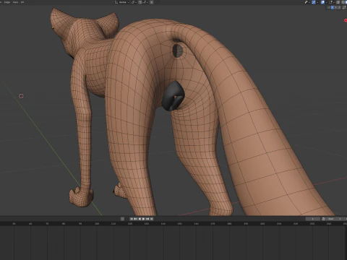Select the fourth selection-mode icon under the header
The width and height of the screenshot is (347, 260).
click(339, 7)
